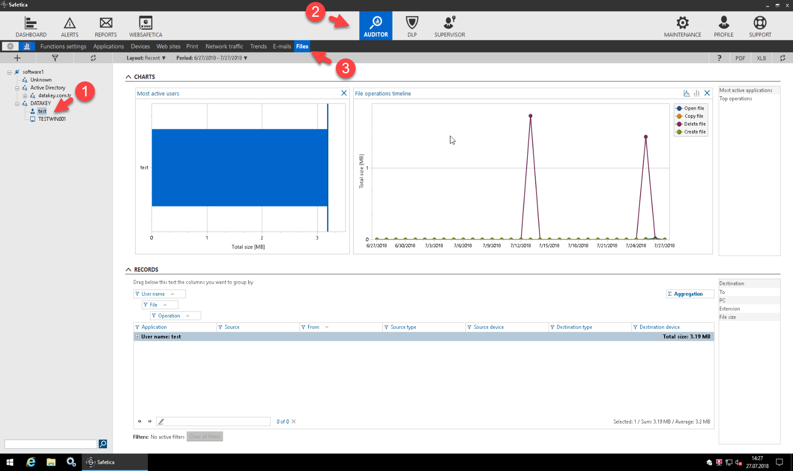This screenshot has height=471, width=793.
Task: Toggle Delete file series in legend
Action: [690, 124]
